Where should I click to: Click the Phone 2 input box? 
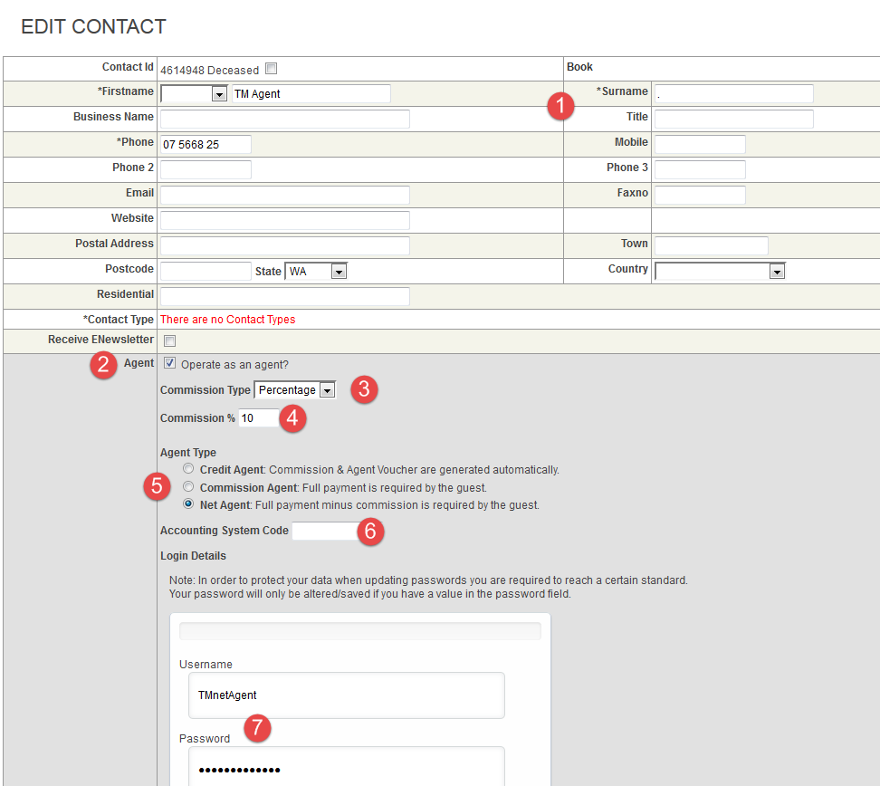[206, 169]
